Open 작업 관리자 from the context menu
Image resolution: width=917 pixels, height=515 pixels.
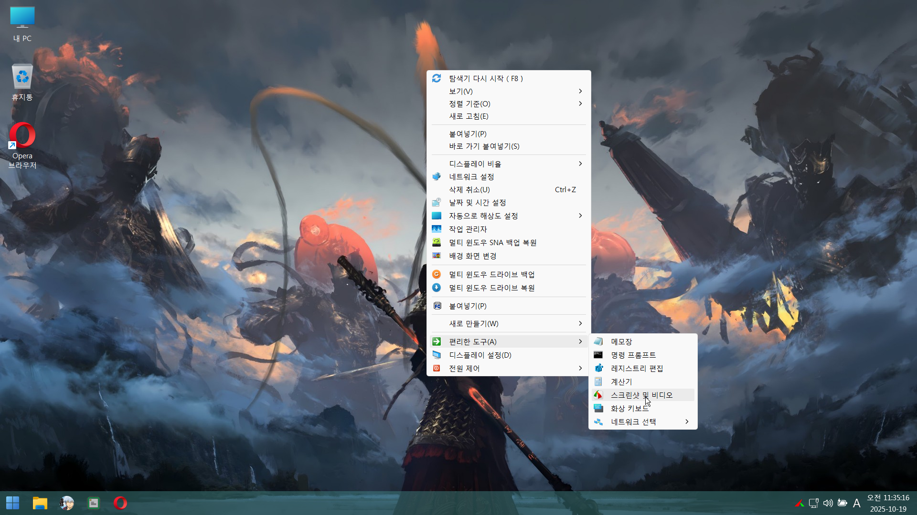[468, 229]
